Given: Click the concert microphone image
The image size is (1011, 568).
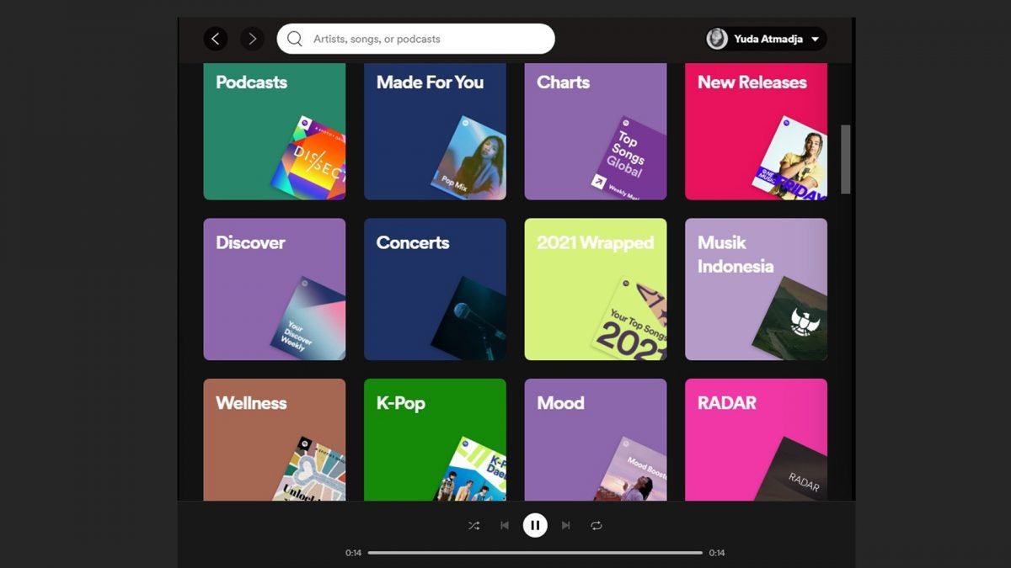Looking at the screenshot, I should (470, 320).
